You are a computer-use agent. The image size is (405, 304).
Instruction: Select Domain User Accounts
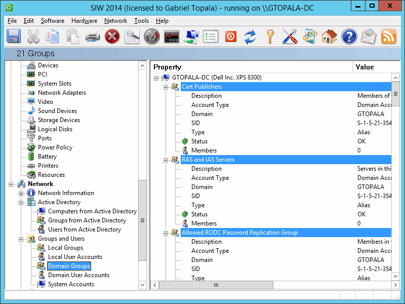point(78,275)
